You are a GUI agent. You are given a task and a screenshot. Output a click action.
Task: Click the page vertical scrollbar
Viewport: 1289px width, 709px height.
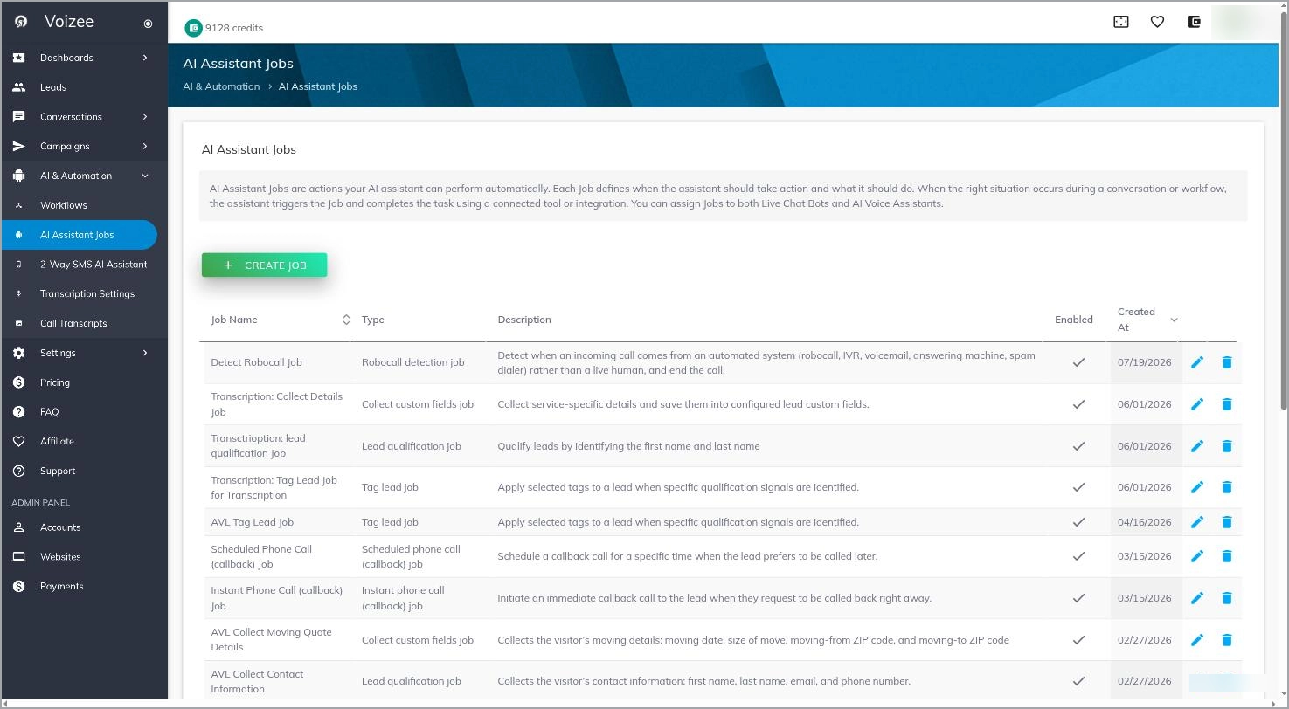coord(1283,210)
